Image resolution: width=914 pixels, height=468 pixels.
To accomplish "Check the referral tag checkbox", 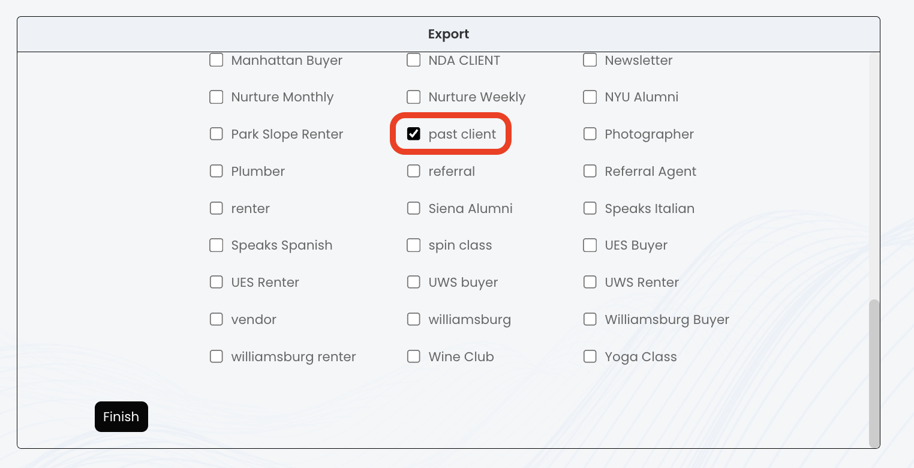I will coord(414,171).
